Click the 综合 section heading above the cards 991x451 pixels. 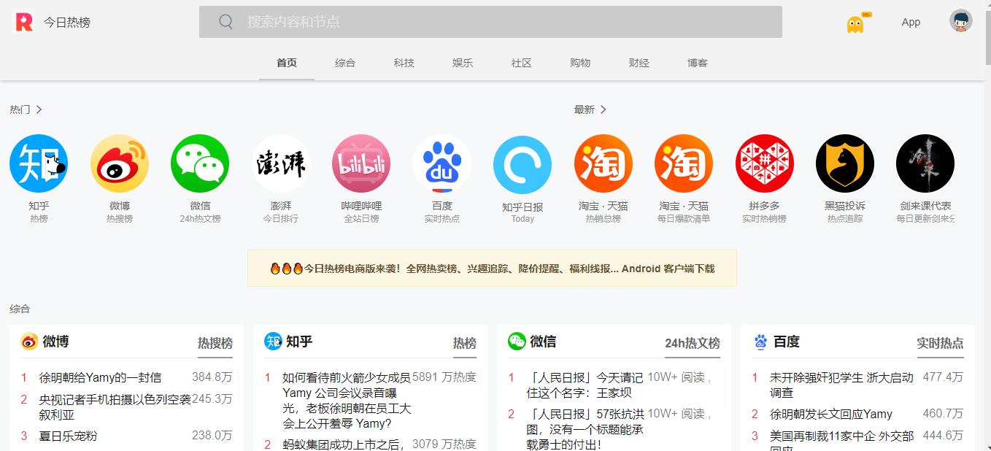tap(20, 309)
